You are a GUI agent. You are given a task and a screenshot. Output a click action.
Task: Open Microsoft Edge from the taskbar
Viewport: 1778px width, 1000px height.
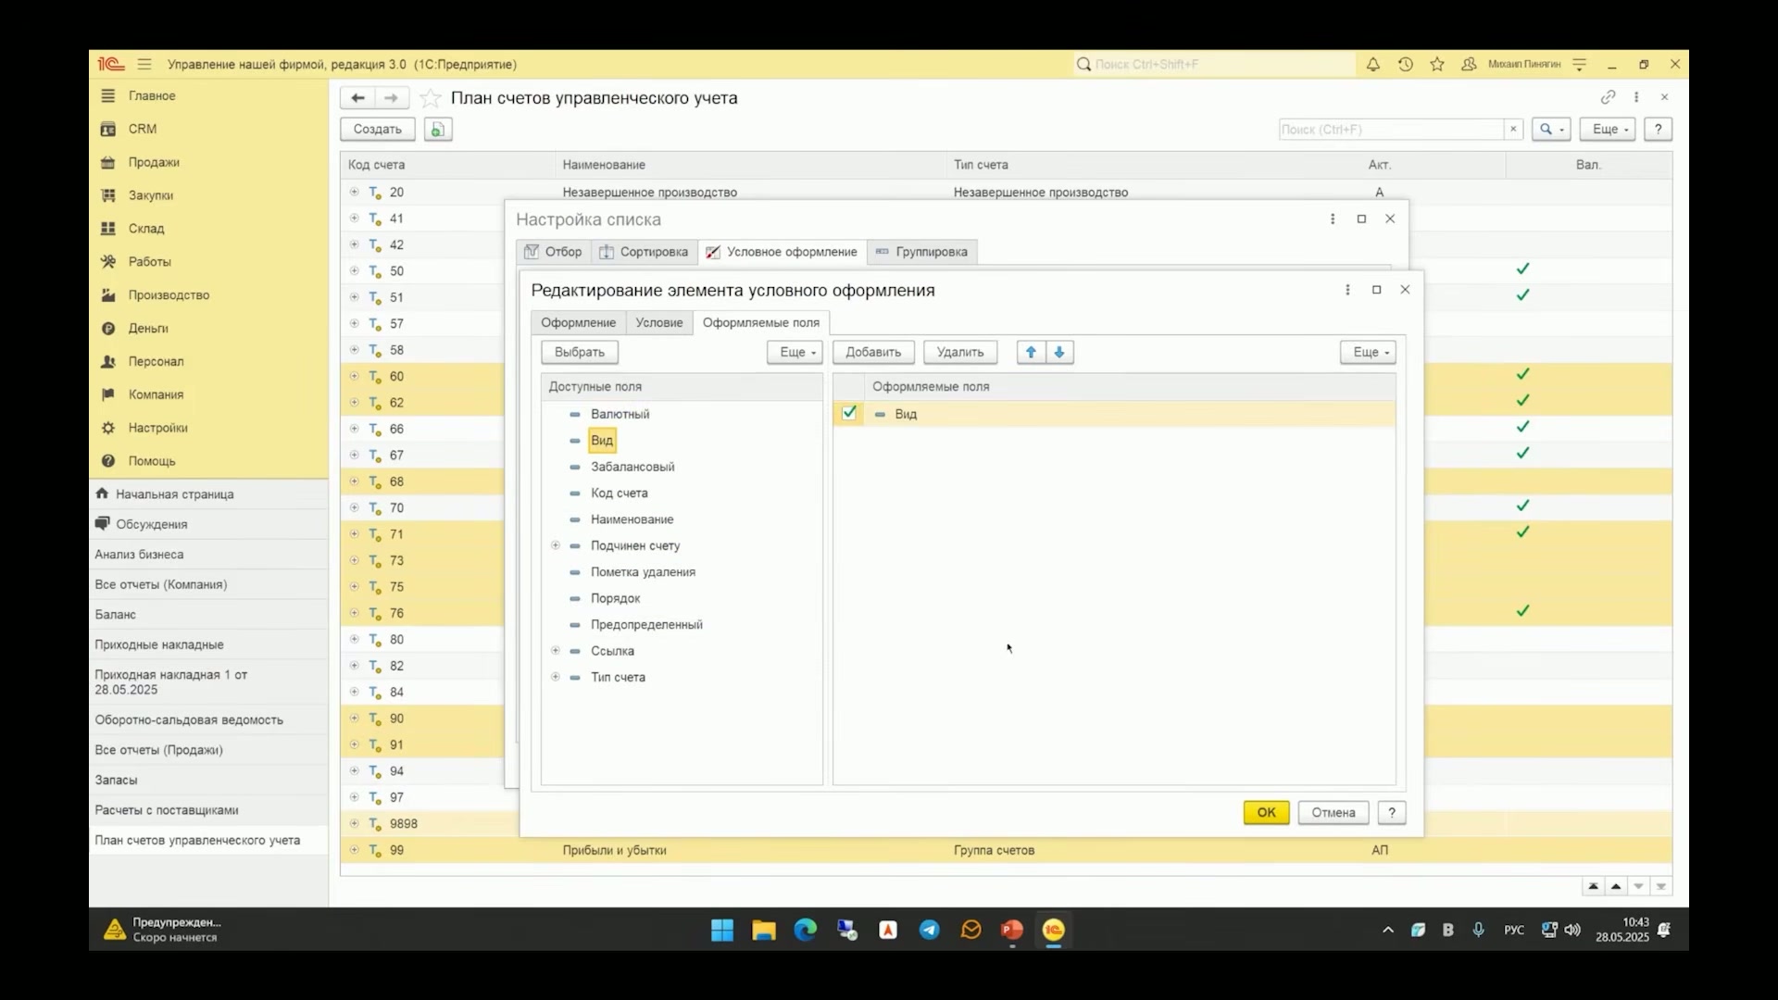pyautogui.click(x=805, y=931)
